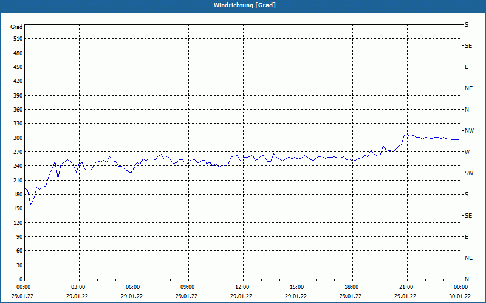Viewport: 486px width, 303px height.
Task: Click the W compass label
Action: pyautogui.click(x=467, y=152)
